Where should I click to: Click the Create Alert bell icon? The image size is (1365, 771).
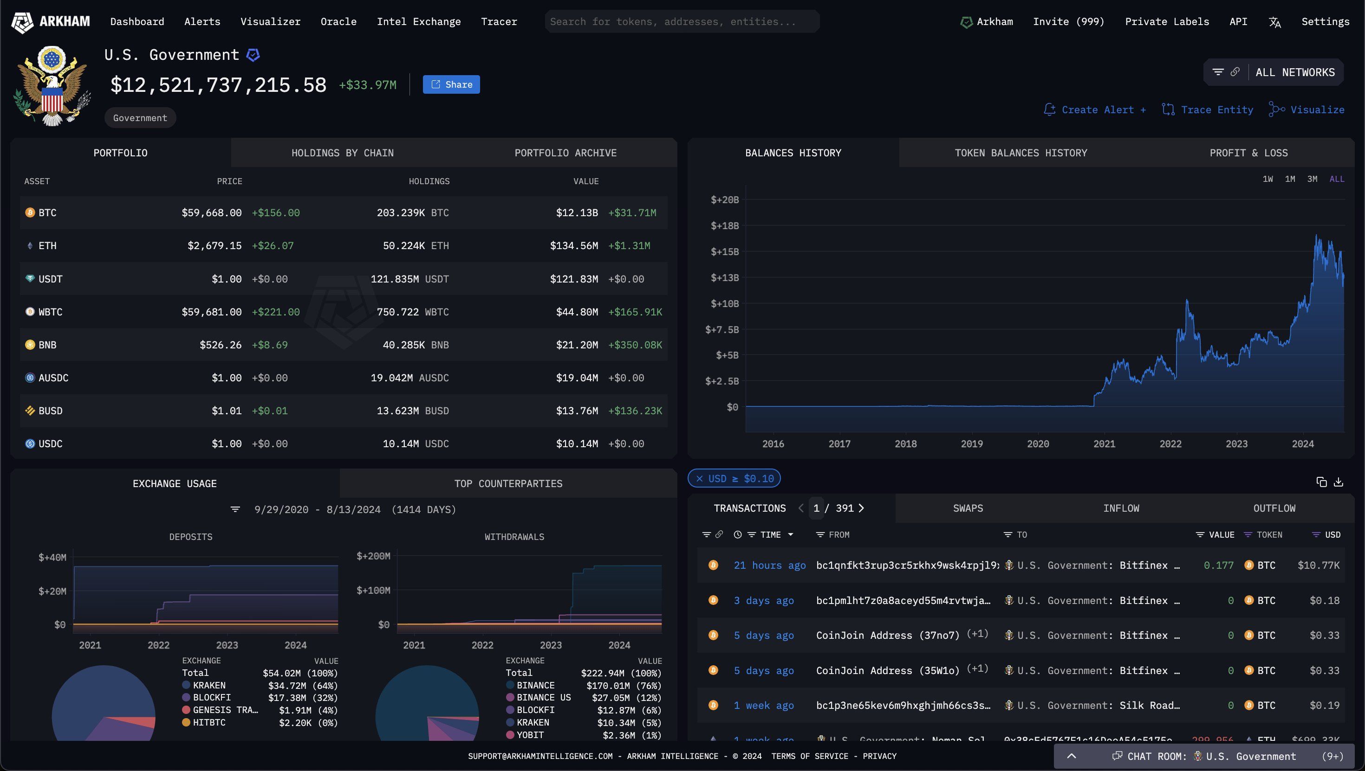tap(1049, 109)
